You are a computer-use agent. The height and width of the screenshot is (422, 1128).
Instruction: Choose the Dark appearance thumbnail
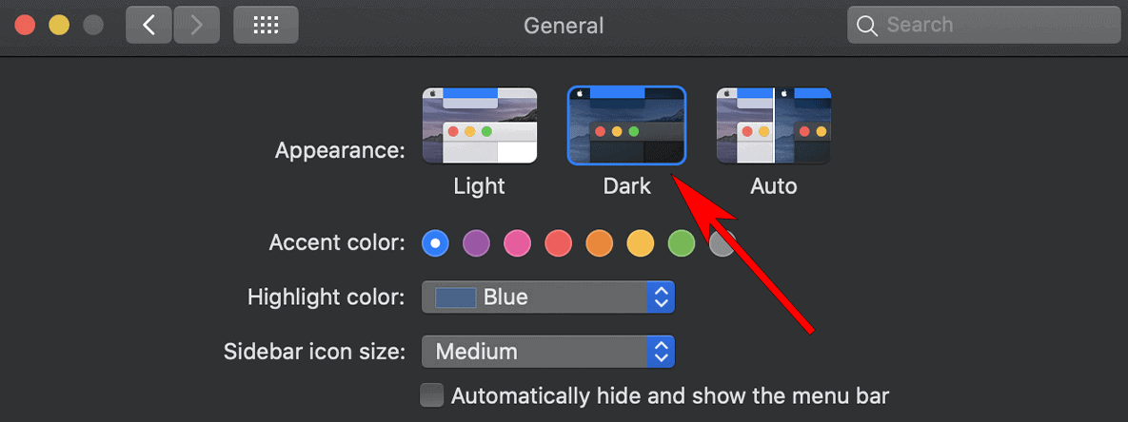click(626, 126)
